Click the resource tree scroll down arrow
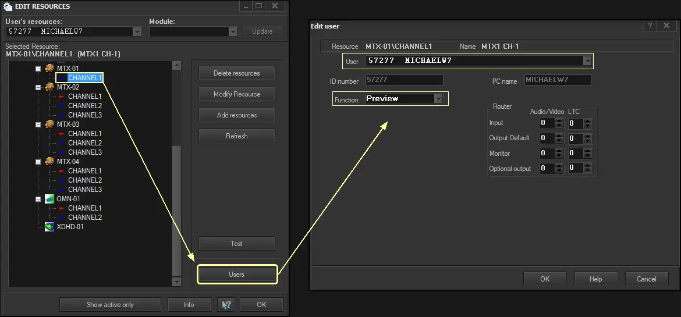This screenshot has height=317, width=681. pyautogui.click(x=177, y=282)
